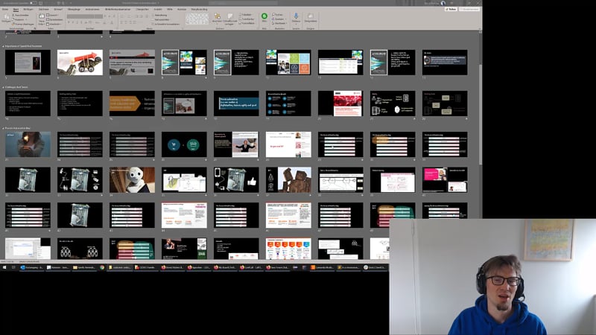Open Designideen from the ribbon
596x335 pixels.
311,18
